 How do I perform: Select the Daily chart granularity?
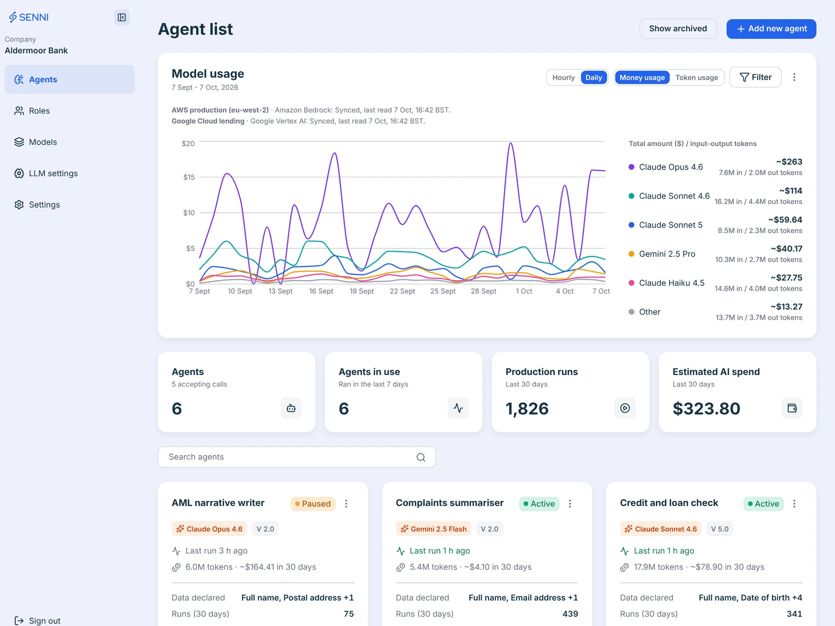point(593,77)
